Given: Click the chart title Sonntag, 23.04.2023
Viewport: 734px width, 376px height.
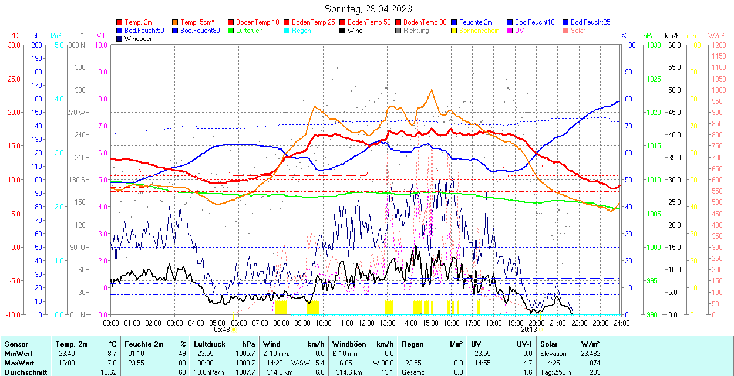Looking at the screenshot, I should coord(368,9).
